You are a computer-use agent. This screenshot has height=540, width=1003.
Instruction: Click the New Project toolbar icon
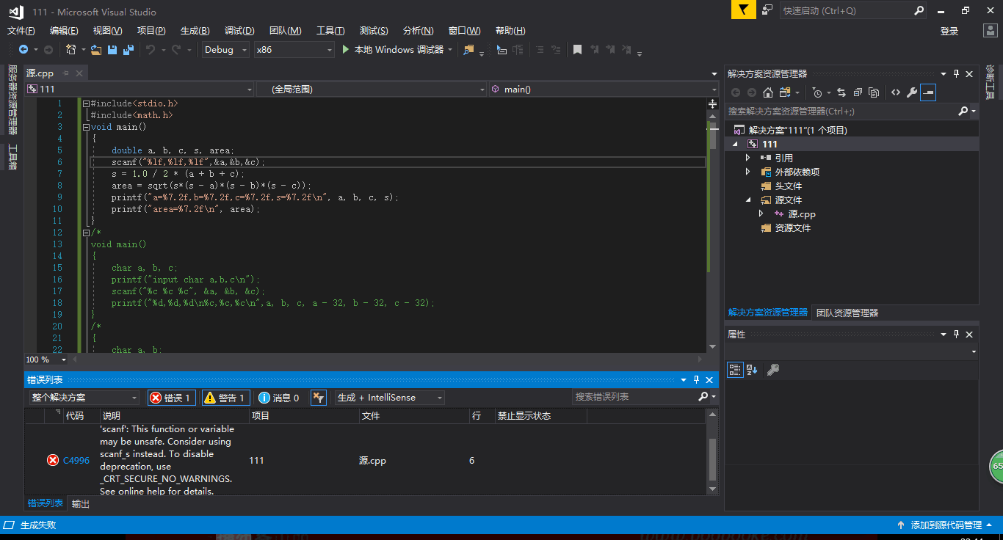[x=71, y=50]
